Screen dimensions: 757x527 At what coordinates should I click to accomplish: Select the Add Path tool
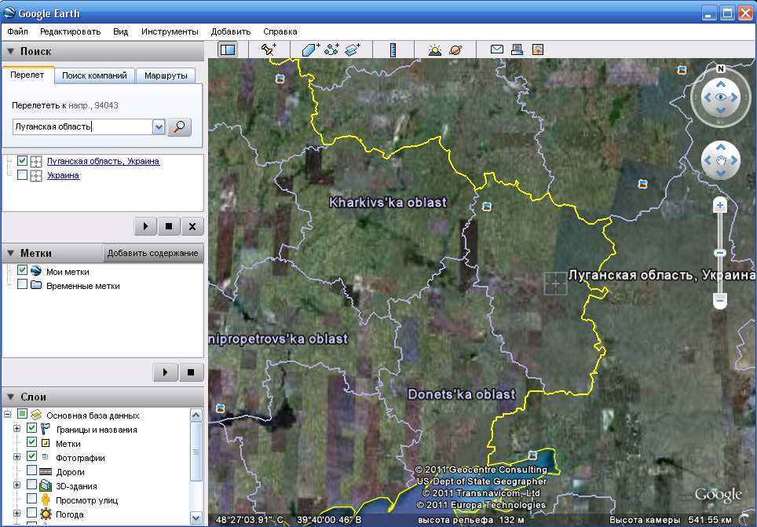click(331, 49)
